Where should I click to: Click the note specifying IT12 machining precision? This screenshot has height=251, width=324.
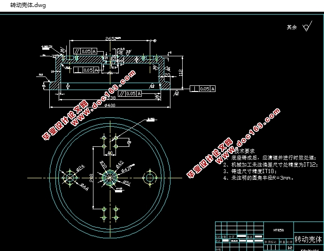point(270,165)
